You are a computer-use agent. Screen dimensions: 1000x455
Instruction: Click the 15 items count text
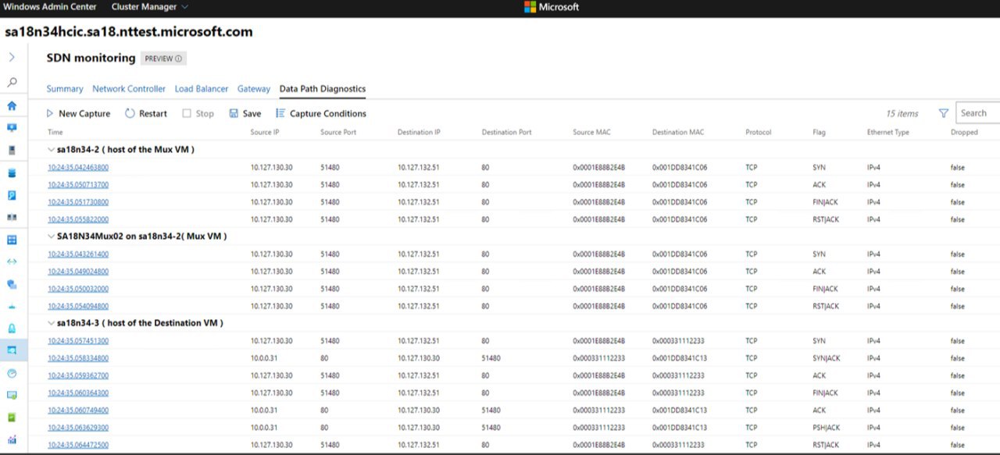[x=902, y=114]
